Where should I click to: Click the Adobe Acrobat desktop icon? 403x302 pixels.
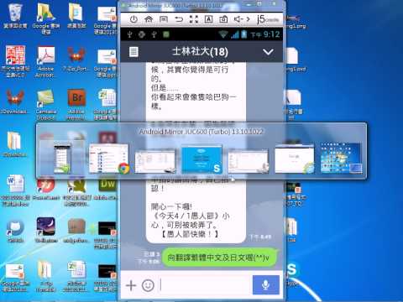click(46, 61)
